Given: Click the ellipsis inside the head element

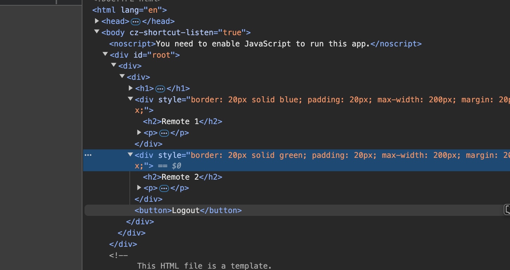Looking at the screenshot, I should [x=135, y=21].
